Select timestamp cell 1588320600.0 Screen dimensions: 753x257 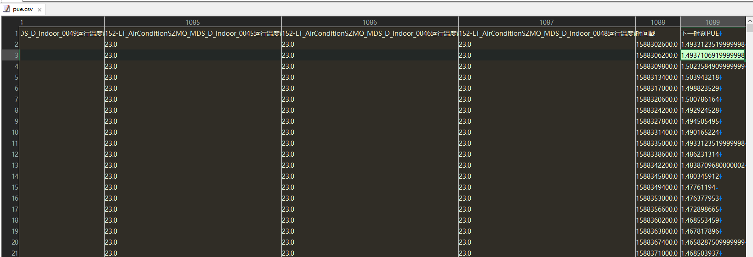pos(658,99)
